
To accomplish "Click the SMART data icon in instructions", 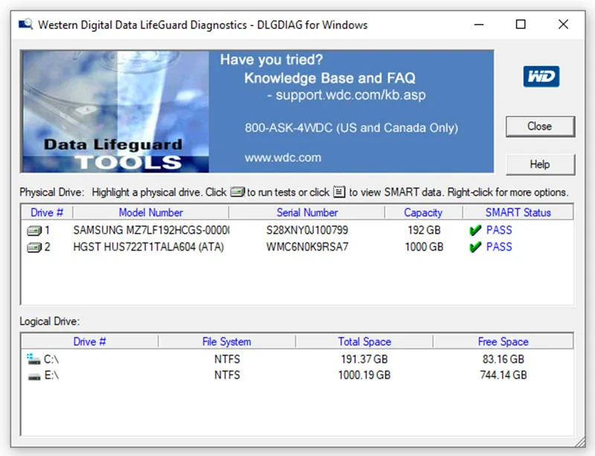I will point(339,192).
